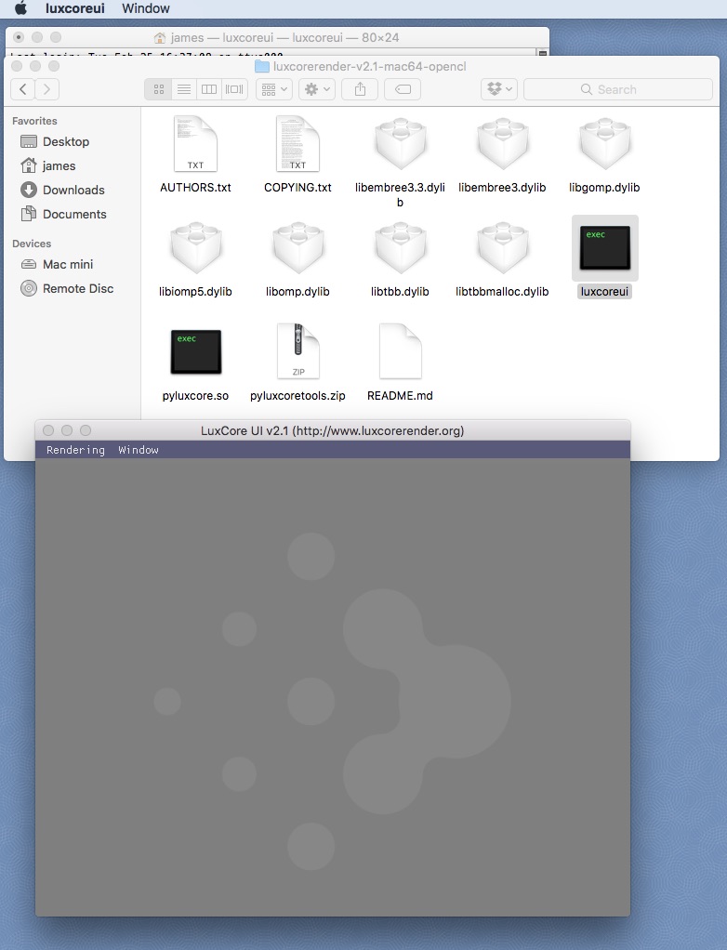Select the pyluxcoretools.zip archive icon

[x=297, y=352]
